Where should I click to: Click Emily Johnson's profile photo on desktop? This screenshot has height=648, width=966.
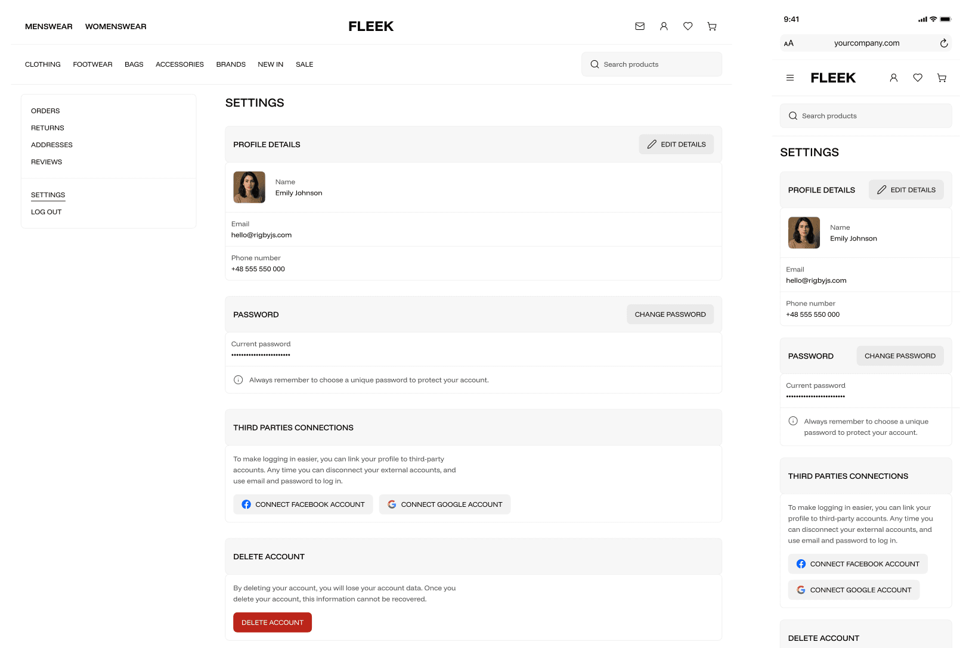point(249,188)
